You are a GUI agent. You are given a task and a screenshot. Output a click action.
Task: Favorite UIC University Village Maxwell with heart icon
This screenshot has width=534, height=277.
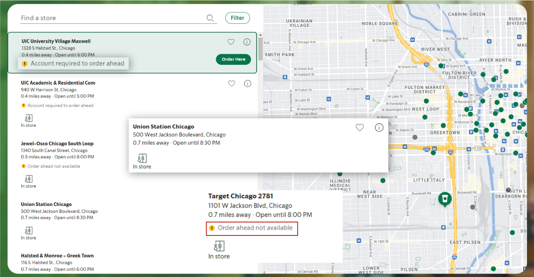pos(231,42)
